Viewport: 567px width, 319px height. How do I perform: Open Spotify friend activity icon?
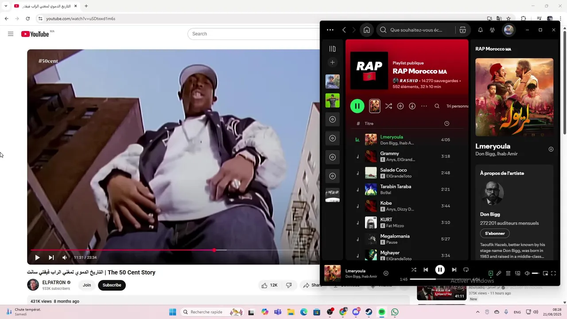tap(492, 30)
